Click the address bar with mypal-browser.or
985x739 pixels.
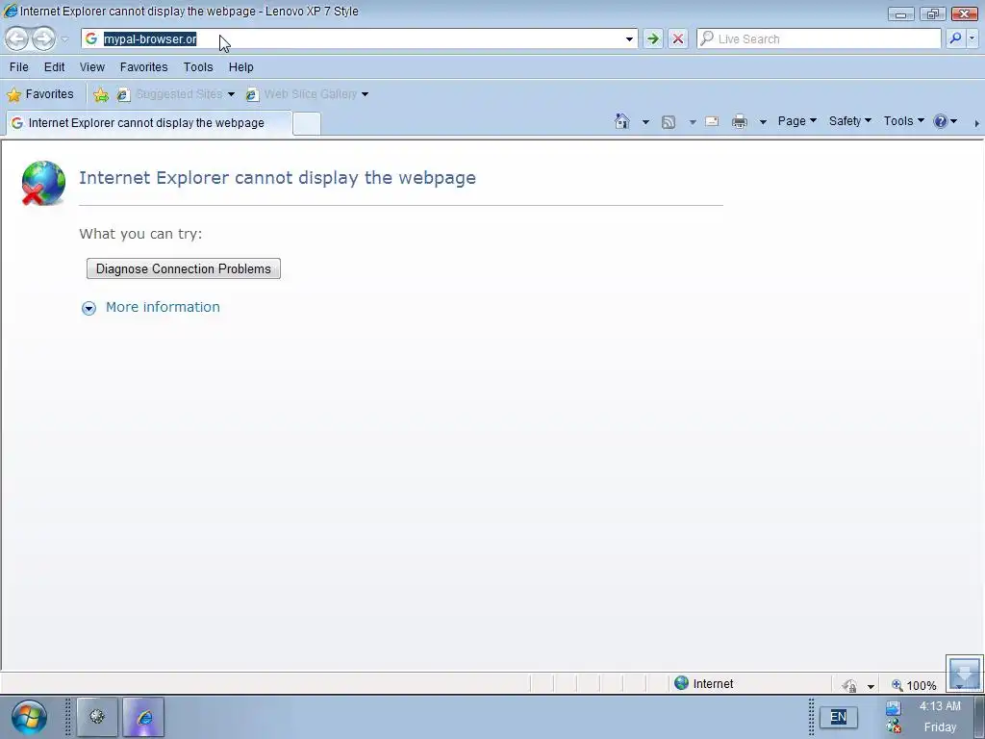tap(358, 38)
